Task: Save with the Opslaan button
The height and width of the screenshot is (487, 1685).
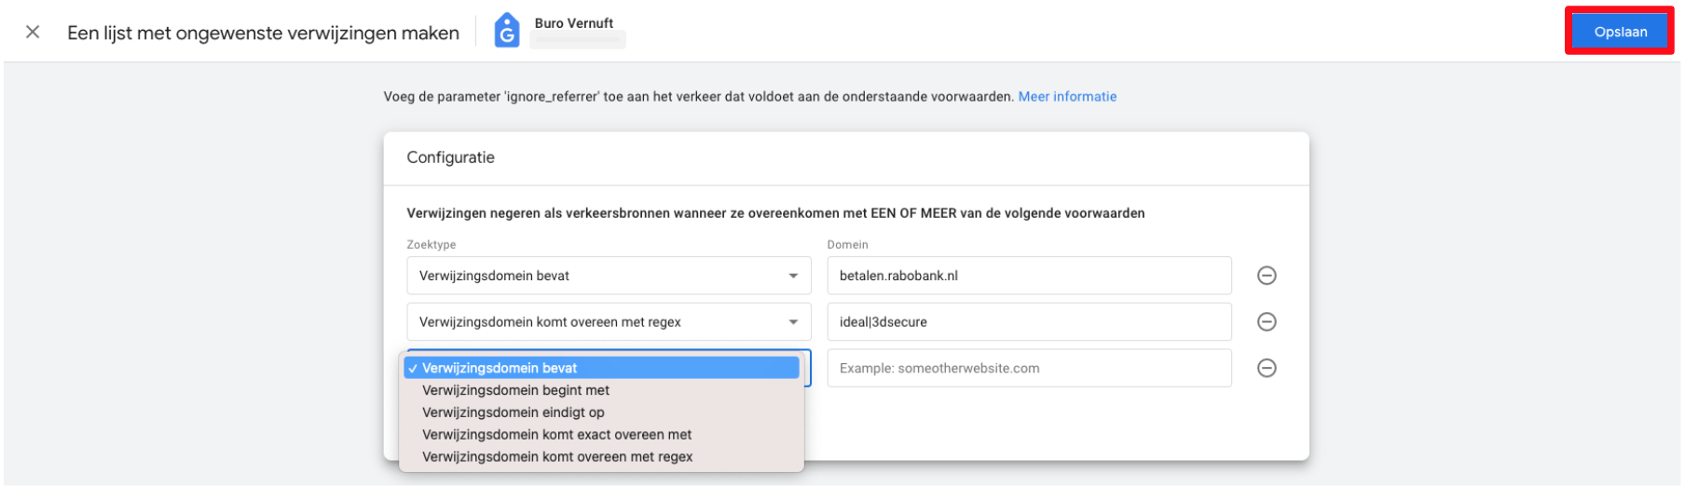Action: click(1620, 32)
